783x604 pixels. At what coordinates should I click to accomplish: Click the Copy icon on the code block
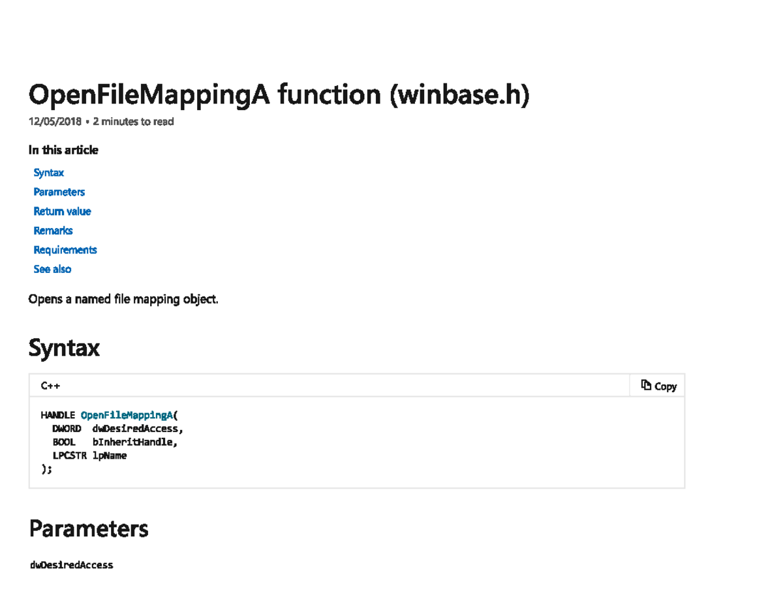(x=646, y=386)
